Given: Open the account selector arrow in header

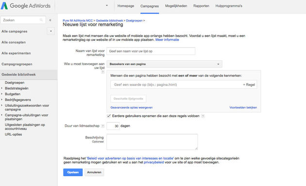Looking at the screenshot, I should point(107,5).
